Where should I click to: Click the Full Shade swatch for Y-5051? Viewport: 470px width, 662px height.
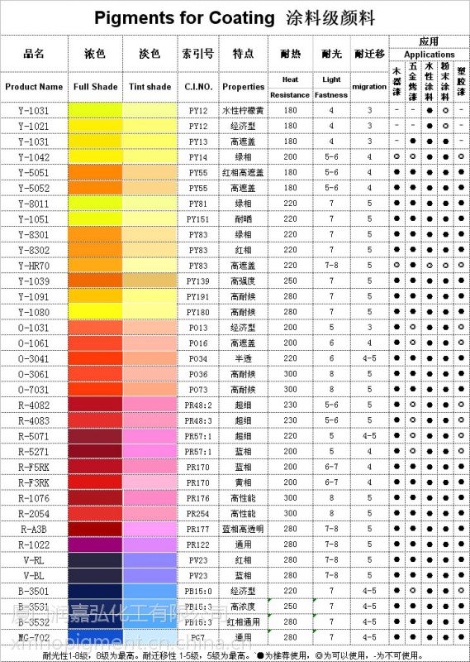95,173
